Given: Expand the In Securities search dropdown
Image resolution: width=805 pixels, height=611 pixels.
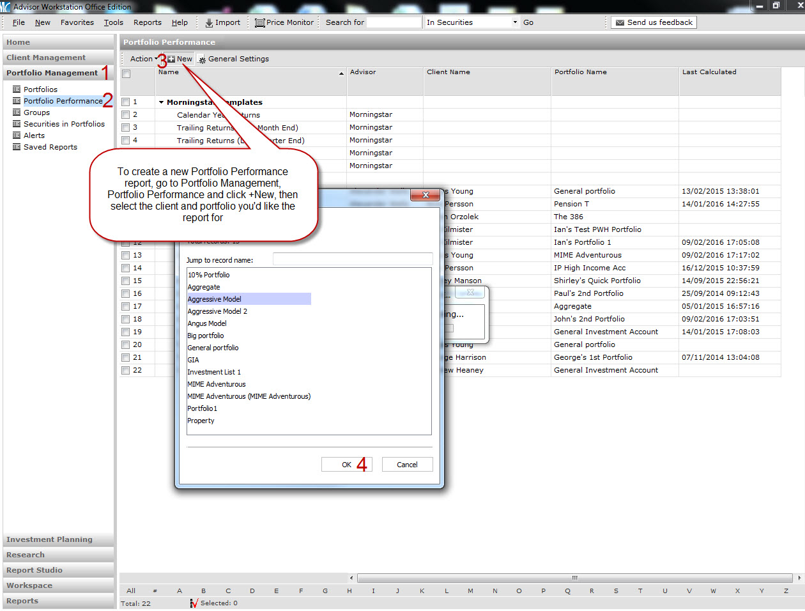Looking at the screenshot, I should 515,22.
